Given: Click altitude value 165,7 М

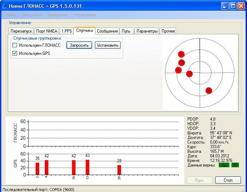Looking at the screenshot, I should click(x=217, y=151).
